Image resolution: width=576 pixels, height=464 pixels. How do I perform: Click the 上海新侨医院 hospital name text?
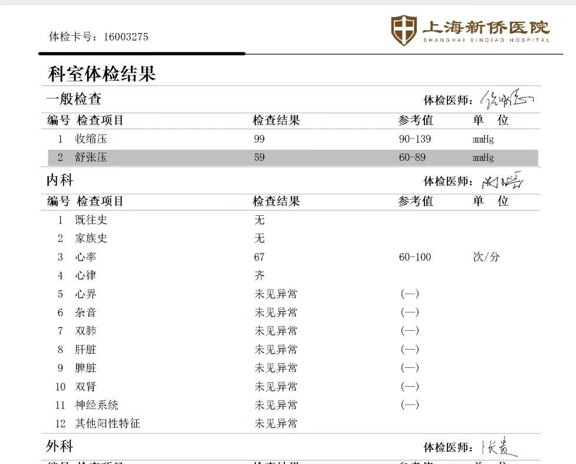pos(485,27)
